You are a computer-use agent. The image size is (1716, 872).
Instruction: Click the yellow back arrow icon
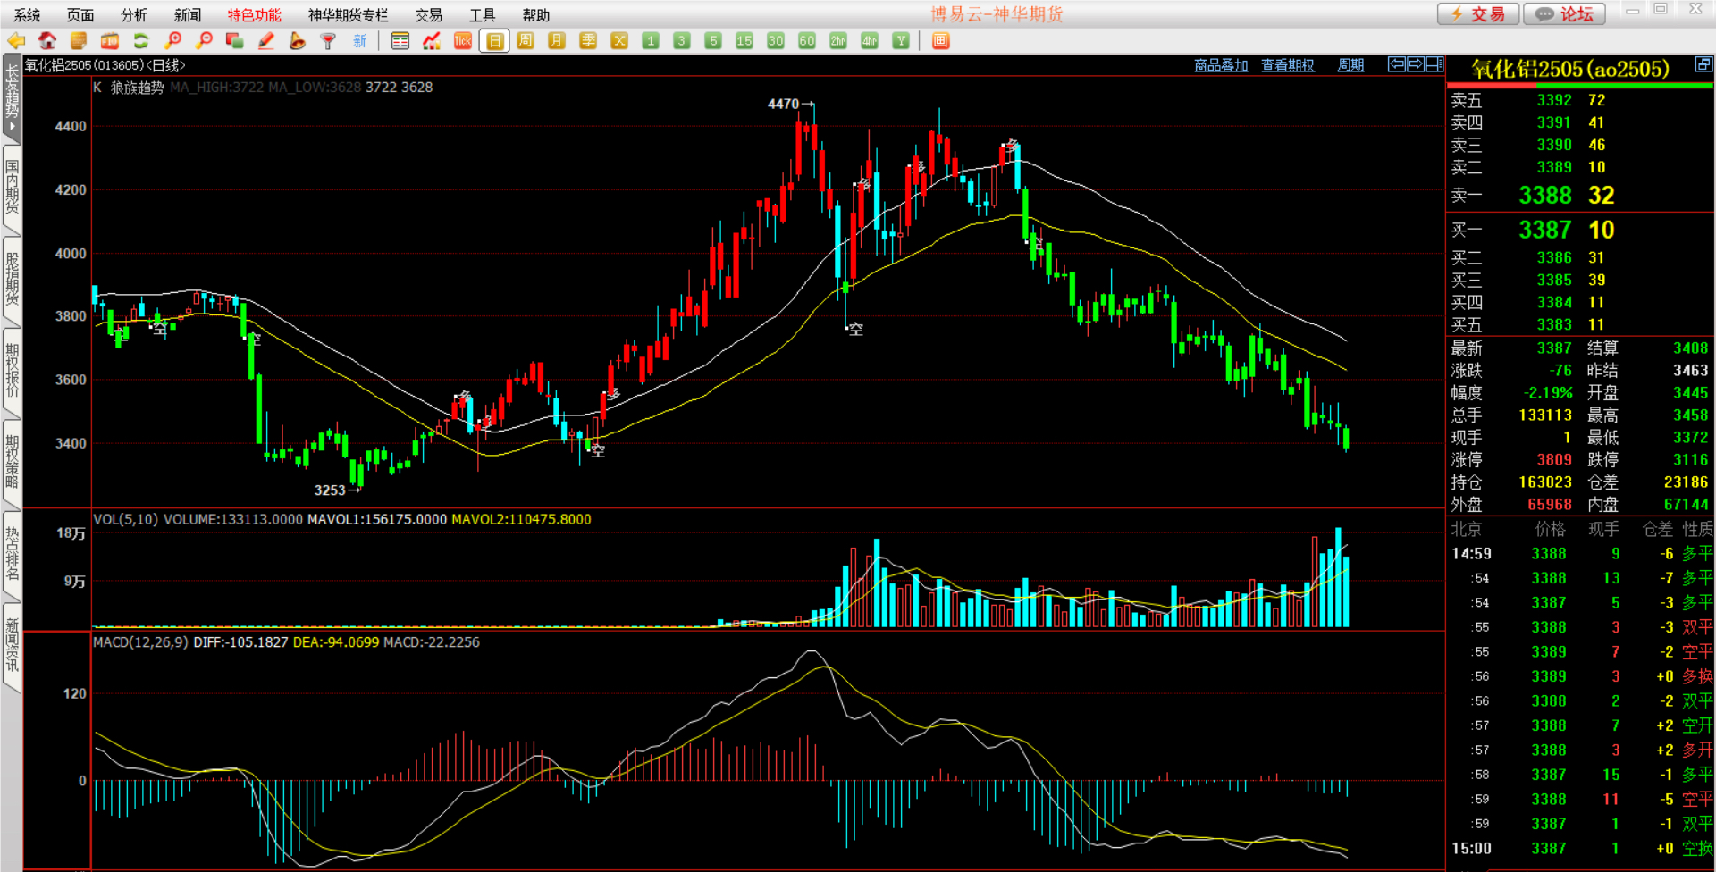[x=16, y=41]
